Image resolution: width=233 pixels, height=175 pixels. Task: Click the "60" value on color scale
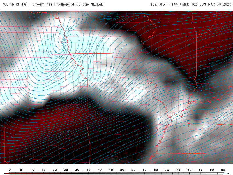pos(144,170)
